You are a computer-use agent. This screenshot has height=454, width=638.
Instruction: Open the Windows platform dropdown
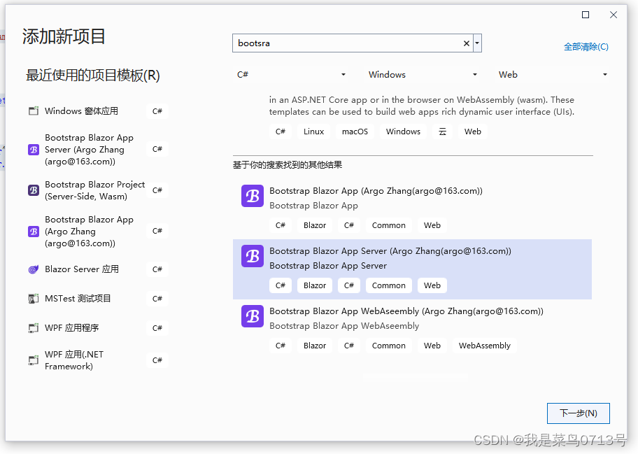coord(475,74)
